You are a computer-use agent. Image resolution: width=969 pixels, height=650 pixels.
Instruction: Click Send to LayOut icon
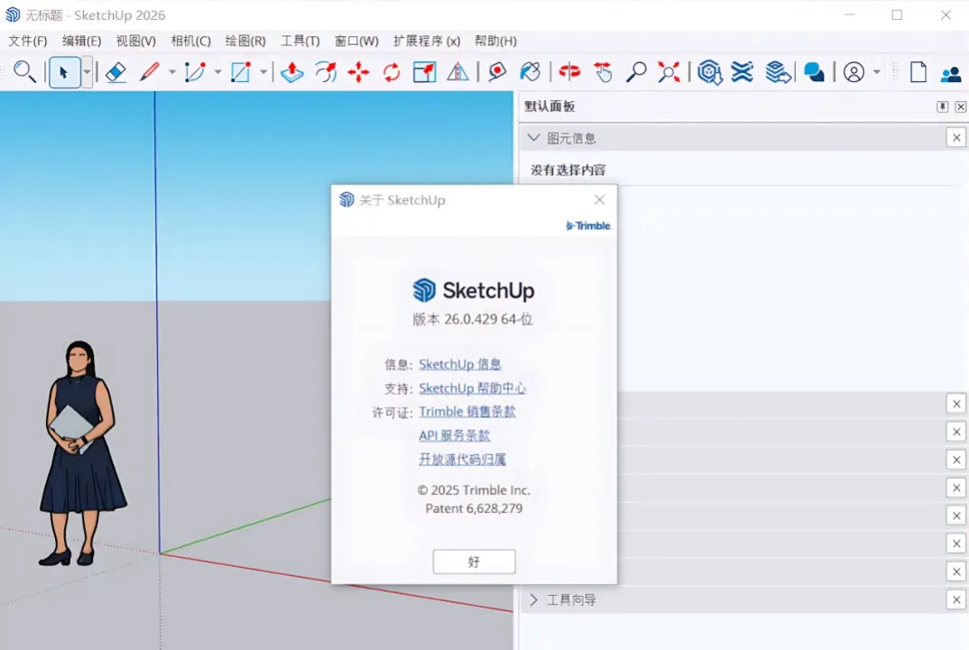point(778,72)
